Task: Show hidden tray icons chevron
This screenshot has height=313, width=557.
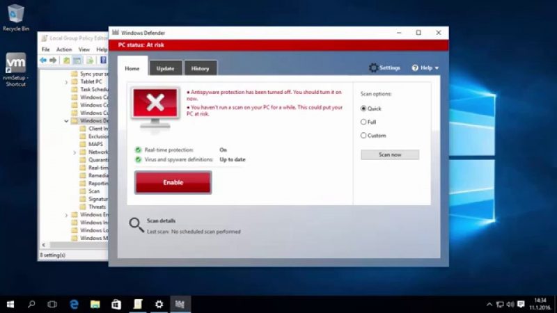Action: point(489,304)
